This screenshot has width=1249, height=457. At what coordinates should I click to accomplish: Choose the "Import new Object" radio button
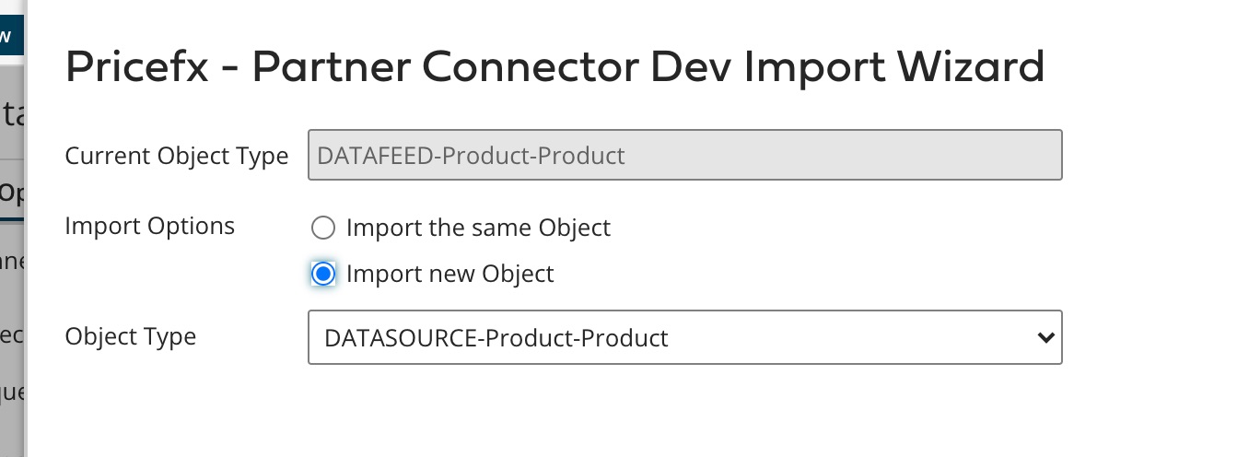(x=322, y=274)
